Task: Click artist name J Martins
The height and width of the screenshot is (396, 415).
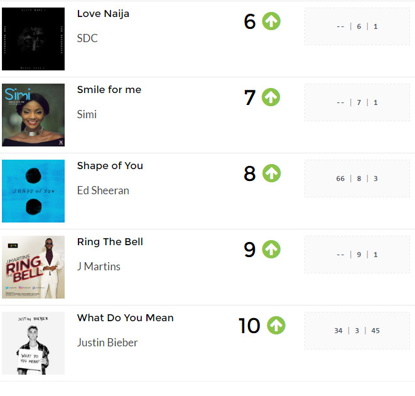Action: point(99,267)
